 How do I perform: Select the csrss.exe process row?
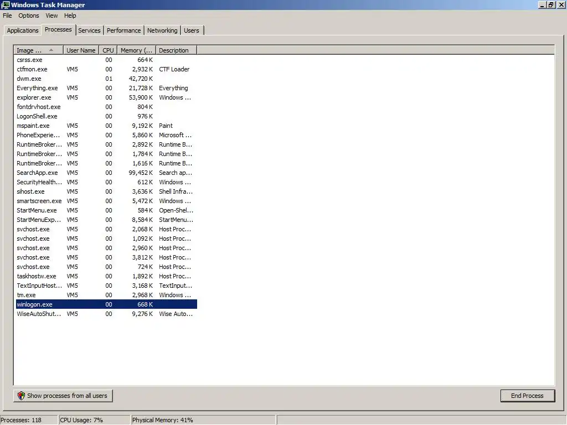pos(106,60)
